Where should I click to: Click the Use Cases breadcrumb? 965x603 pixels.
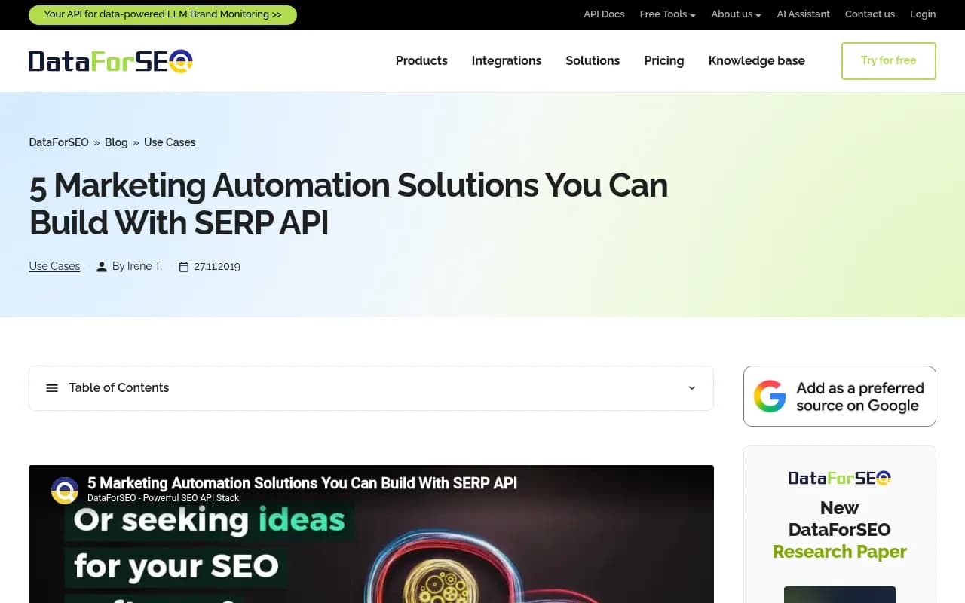[170, 142]
